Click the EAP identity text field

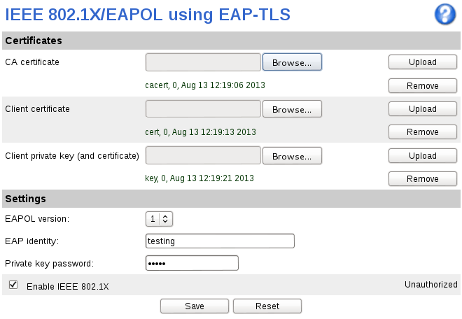[219, 241]
